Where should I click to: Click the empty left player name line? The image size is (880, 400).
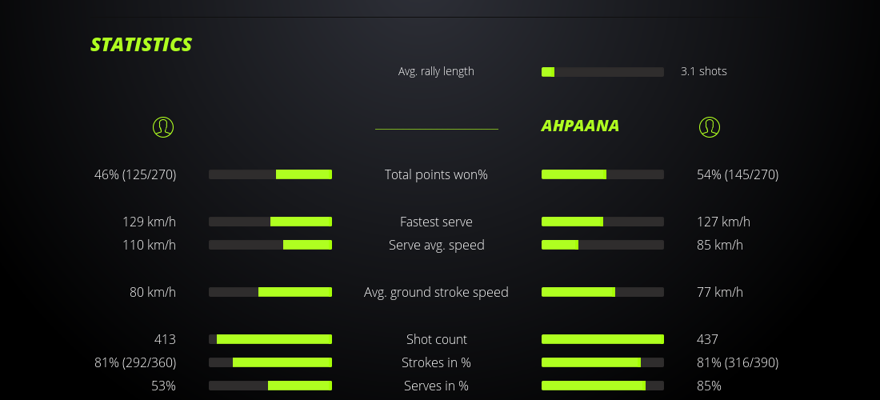point(436,128)
